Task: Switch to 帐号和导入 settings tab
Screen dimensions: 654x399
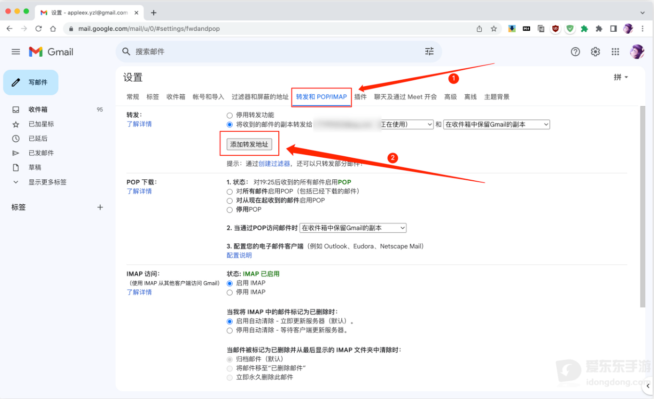Action: coord(209,97)
